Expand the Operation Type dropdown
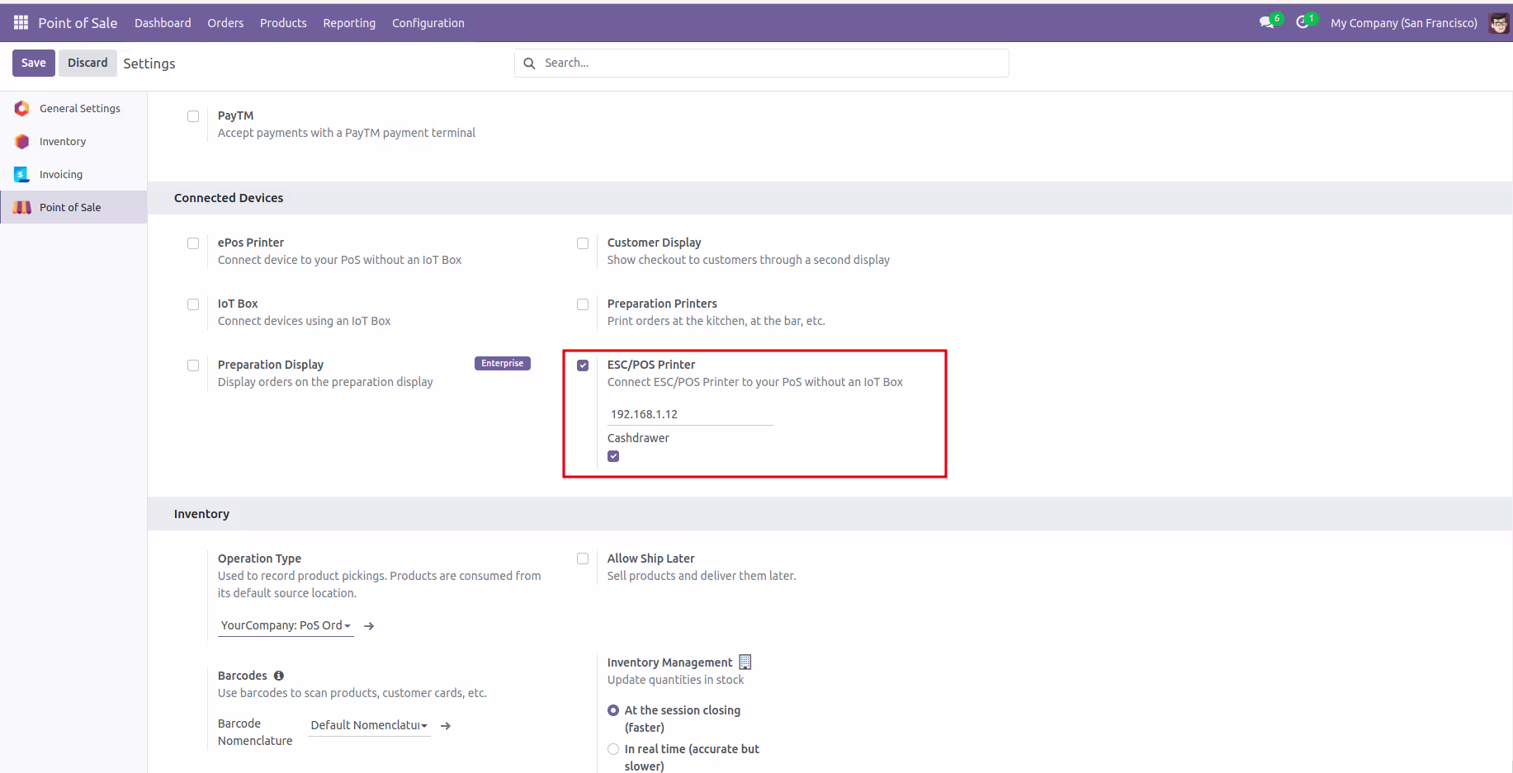1513x773 pixels. pyautogui.click(x=286, y=625)
